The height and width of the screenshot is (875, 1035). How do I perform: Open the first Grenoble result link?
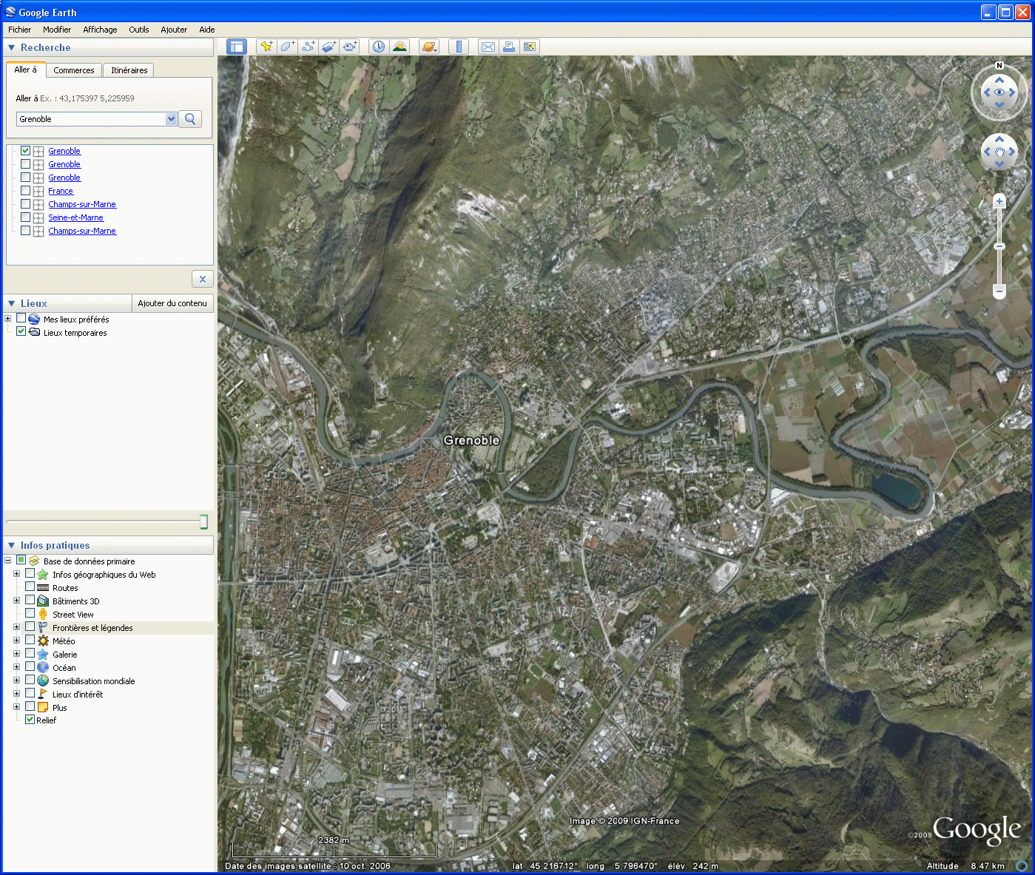click(64, 151)
